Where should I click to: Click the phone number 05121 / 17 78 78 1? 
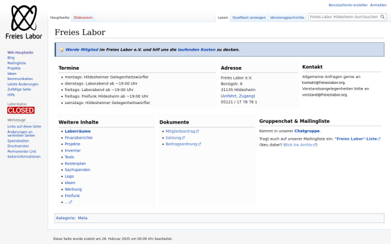click(x=239, y=102)
